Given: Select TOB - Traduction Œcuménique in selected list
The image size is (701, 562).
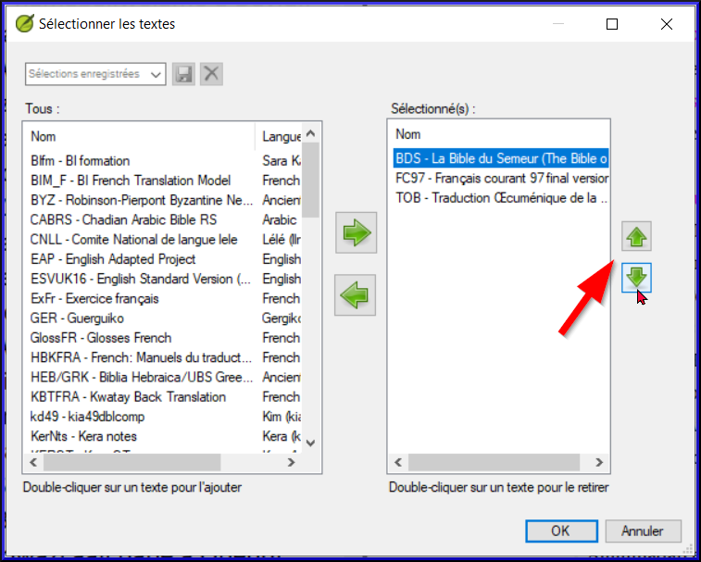Looking at the screenshot, I should tap(502, 198).
